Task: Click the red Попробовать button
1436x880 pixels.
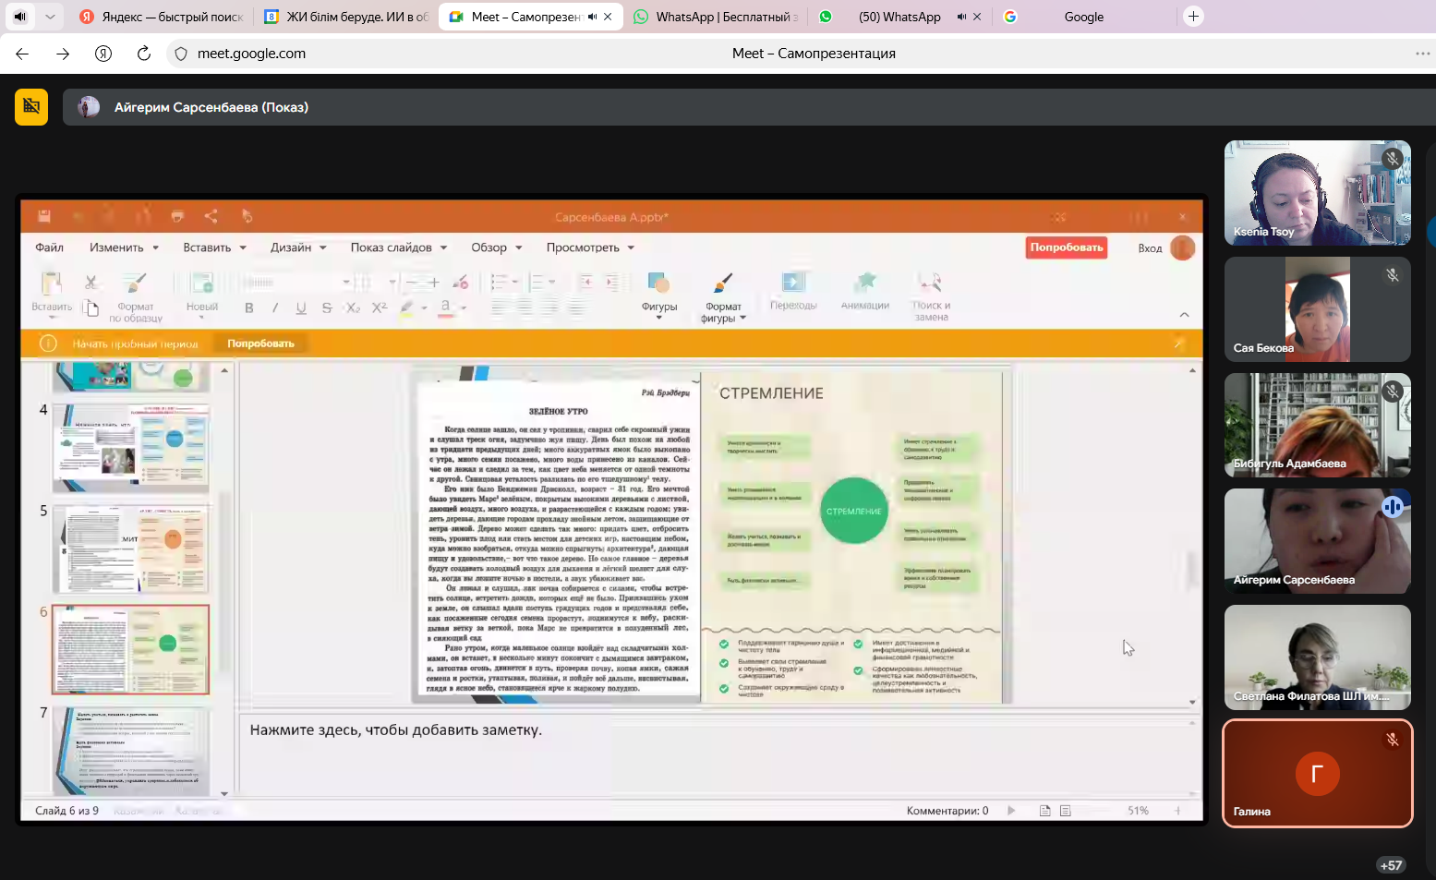Action: tap(1067, 247)
